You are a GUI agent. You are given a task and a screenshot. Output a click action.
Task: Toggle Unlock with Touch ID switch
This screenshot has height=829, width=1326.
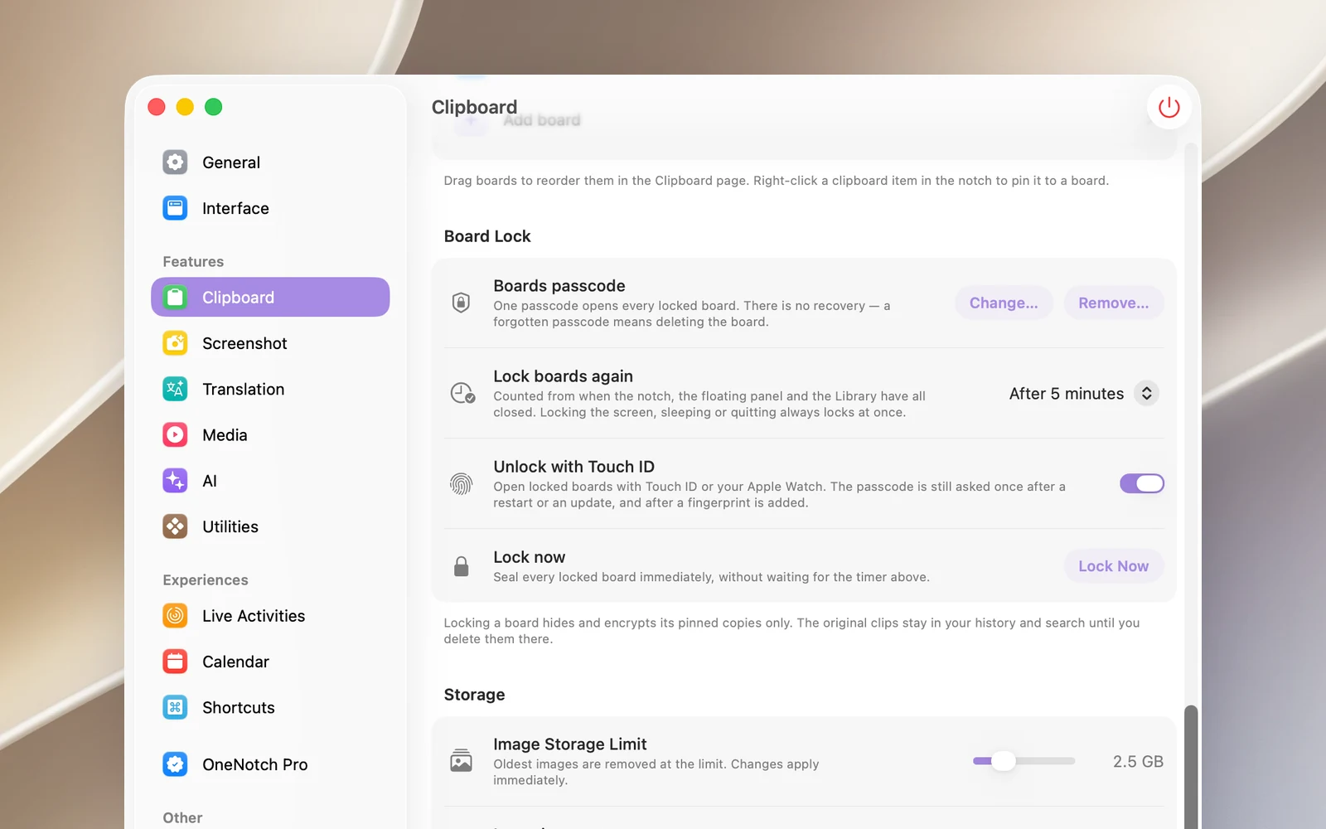[x=1141, y=483]
